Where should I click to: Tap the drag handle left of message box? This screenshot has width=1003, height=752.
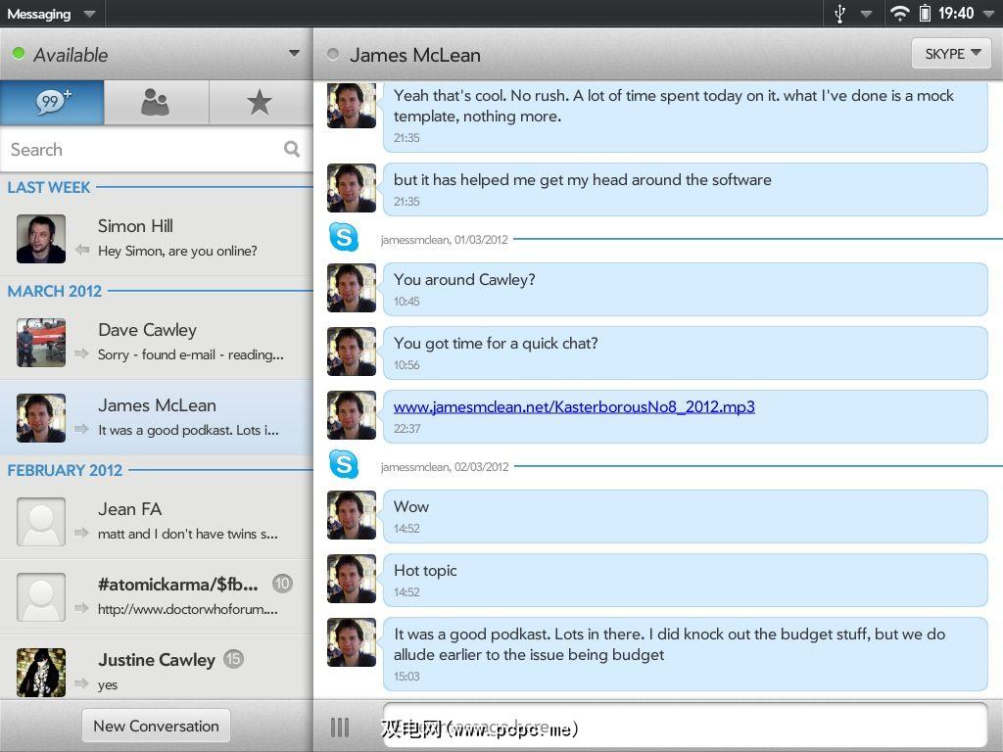point(340,727)
